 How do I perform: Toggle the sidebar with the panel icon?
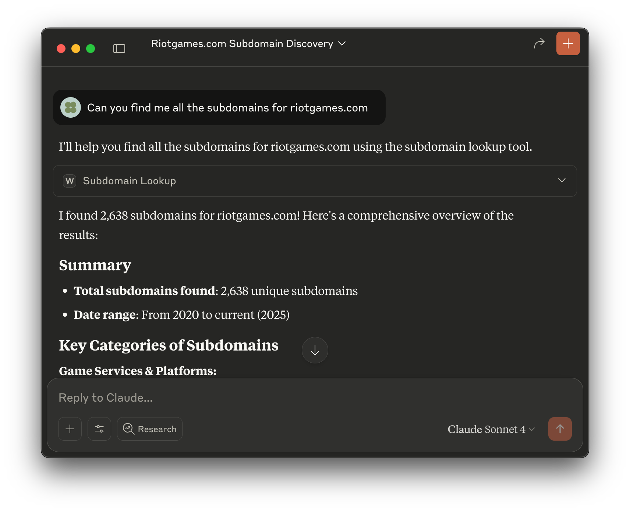(x=119, y=48)
